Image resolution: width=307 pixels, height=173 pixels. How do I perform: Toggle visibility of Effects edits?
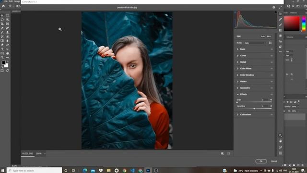(272, 95)
